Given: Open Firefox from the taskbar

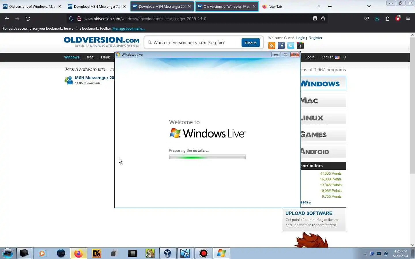Looking at the screenshot, I should [78, 253].
